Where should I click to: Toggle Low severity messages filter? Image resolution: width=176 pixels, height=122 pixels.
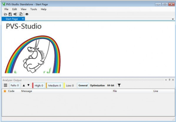pos(70,85)
